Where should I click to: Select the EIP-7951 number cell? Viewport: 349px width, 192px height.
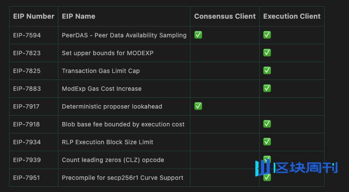[x=27, y=178]
